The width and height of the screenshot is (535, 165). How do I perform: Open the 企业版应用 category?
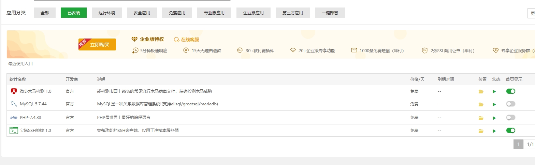[x=254, y=13]
